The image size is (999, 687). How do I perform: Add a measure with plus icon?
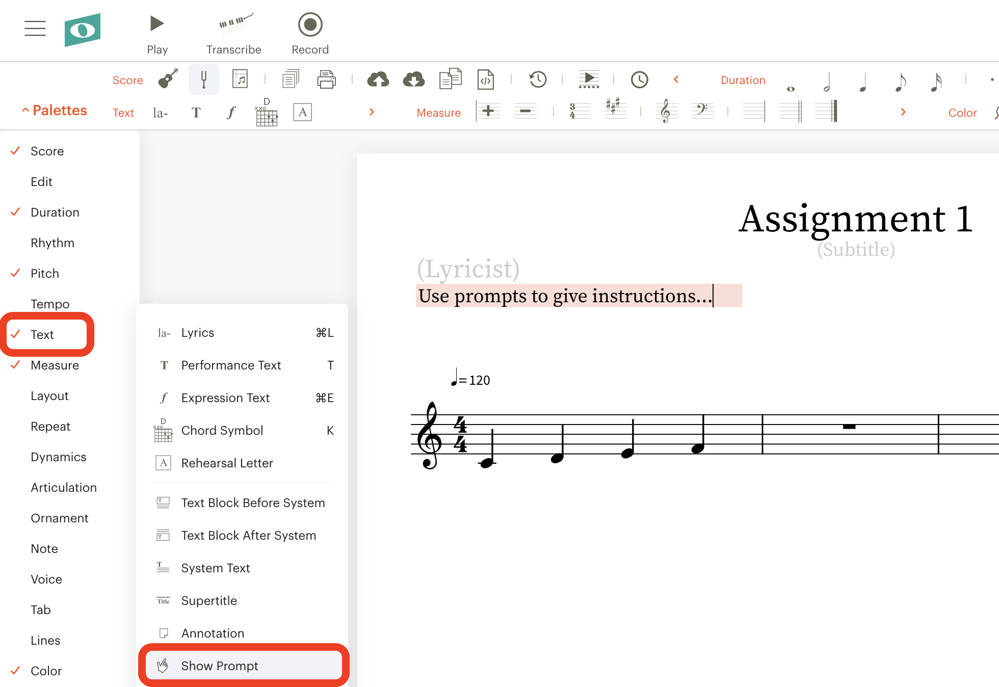[x=488, y=111]
